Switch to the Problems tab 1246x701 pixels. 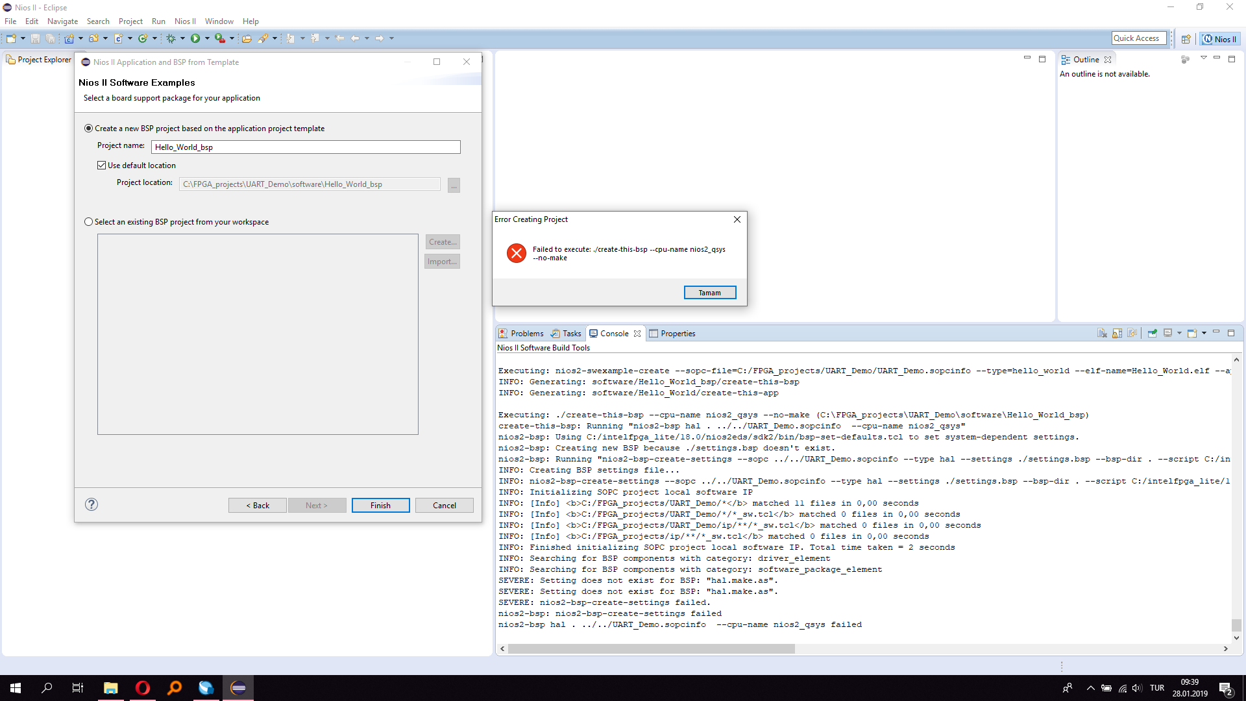[521, 333]
